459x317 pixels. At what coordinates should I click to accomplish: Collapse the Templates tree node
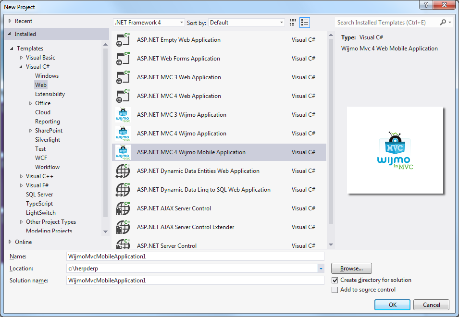tap(12, 49)
